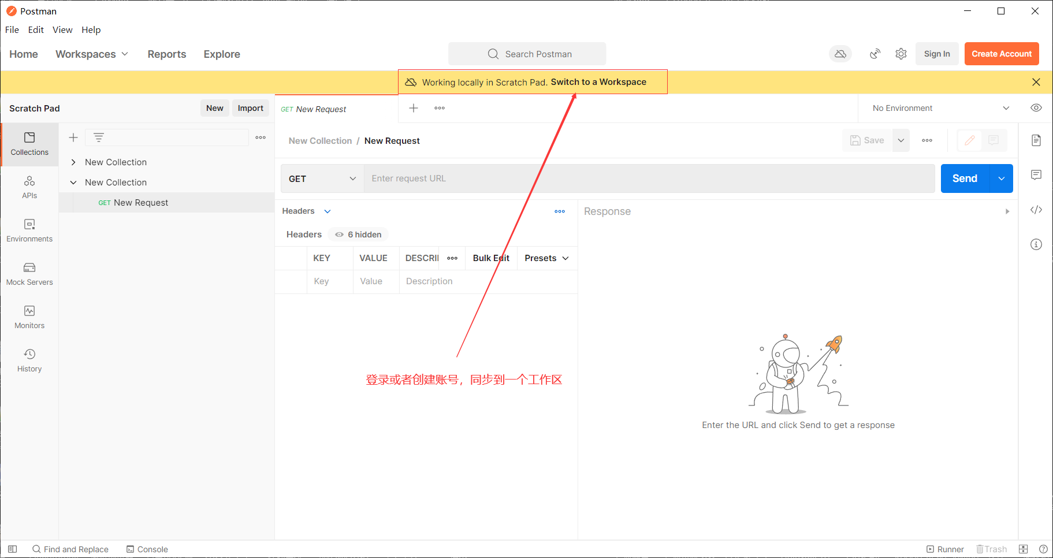Focus the Enter request URL field
1053x558 pixels.
click(649, 178)
